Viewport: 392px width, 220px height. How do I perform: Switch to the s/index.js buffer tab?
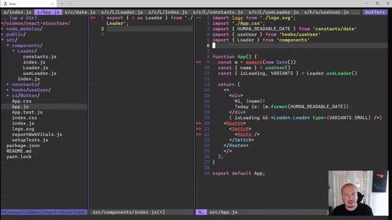(18, 12)
